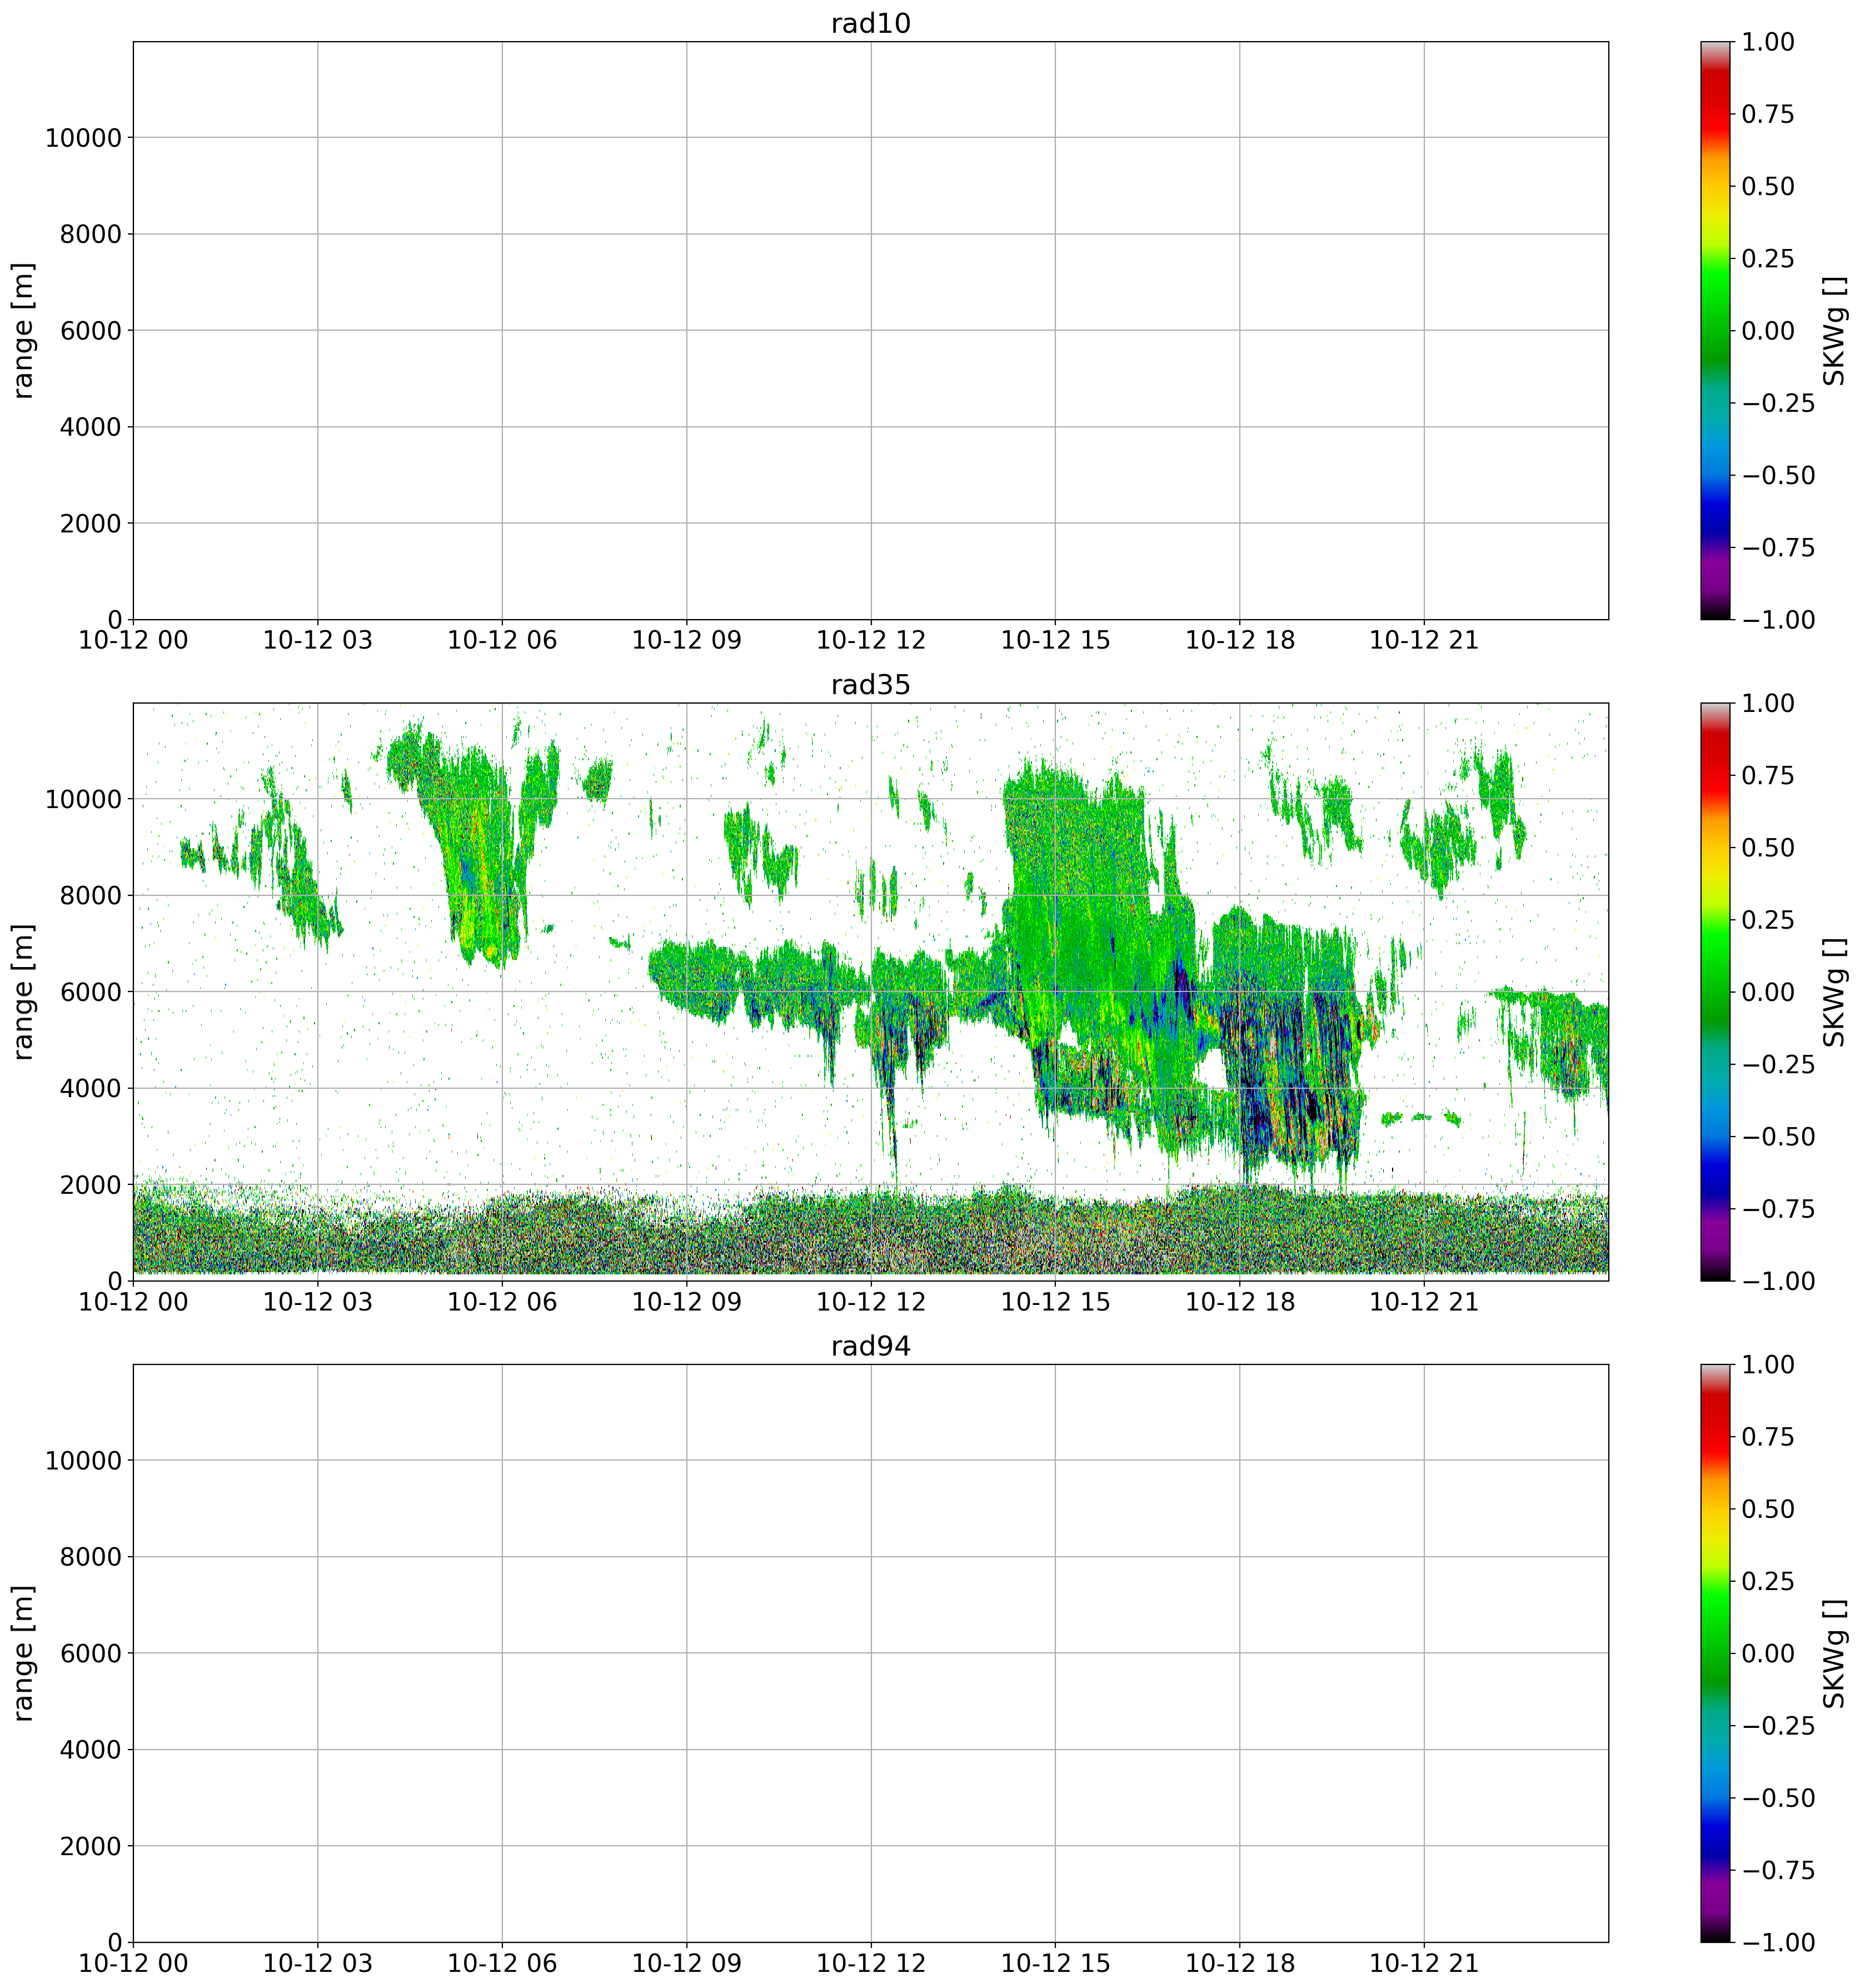Click the rad10 plot title

[870, 24]
